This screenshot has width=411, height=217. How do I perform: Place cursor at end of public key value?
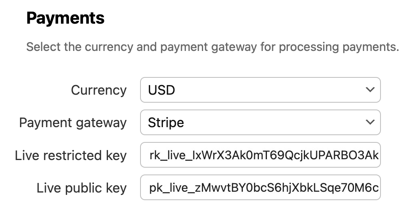click(x=378, y=188)
